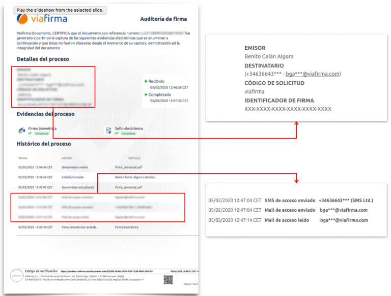Click the EMISOR label in the callout
391x296 pixels.
(x=255, y=48)
